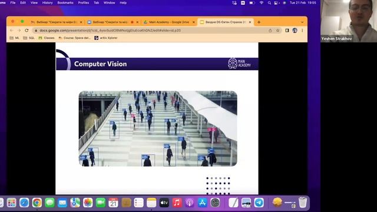Open the ML bookmarks folder

[14, 38]
